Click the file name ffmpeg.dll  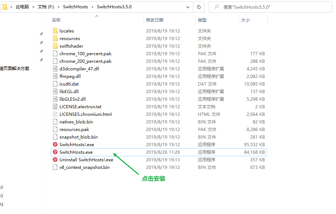pos(70,77)
